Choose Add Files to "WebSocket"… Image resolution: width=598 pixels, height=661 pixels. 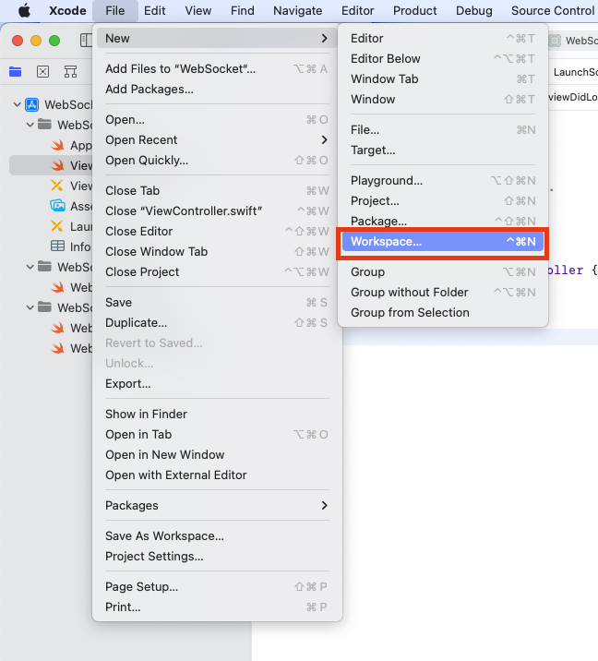click(x=216, y=68)
